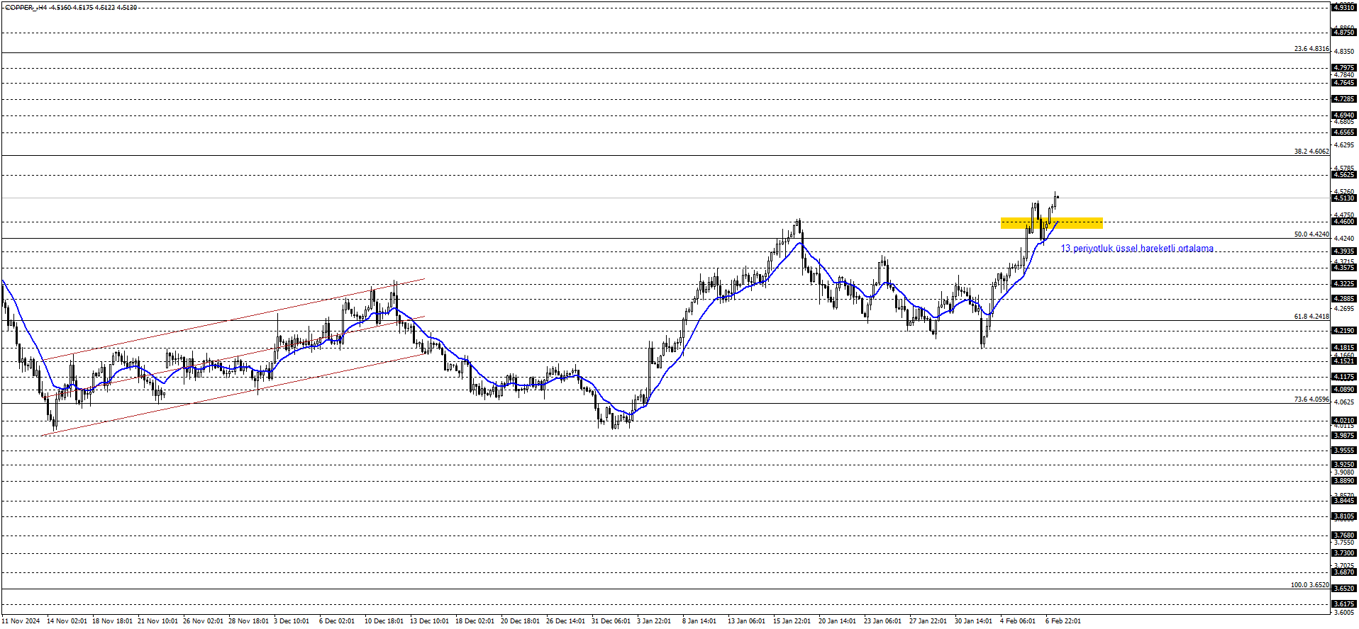Click the 4.6565 price level tag
This screenshot has height=629, width=1359.
coord(1344,132)
